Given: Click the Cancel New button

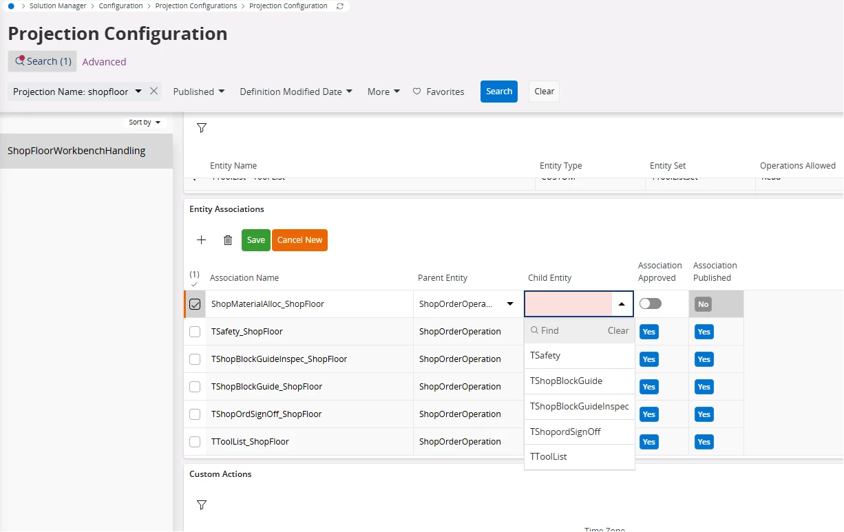Looking at the screenshot, I should 299,240.
